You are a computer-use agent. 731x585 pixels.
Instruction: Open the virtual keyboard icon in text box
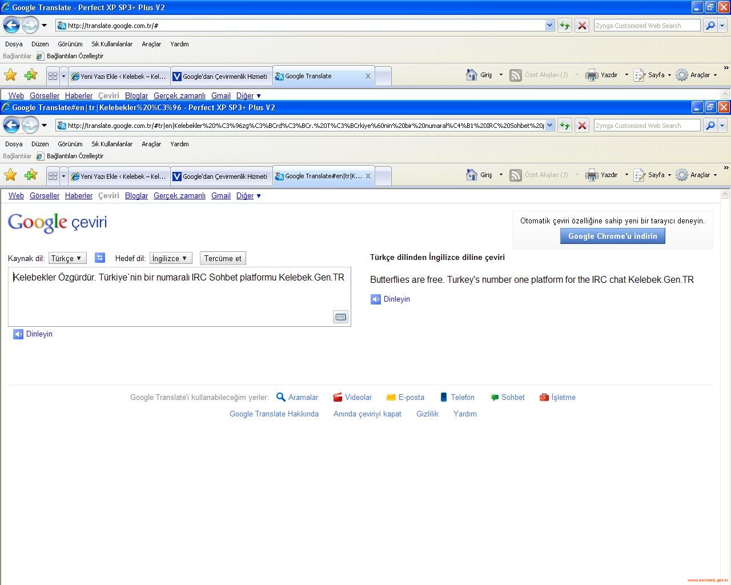click(x=341, y=317)
